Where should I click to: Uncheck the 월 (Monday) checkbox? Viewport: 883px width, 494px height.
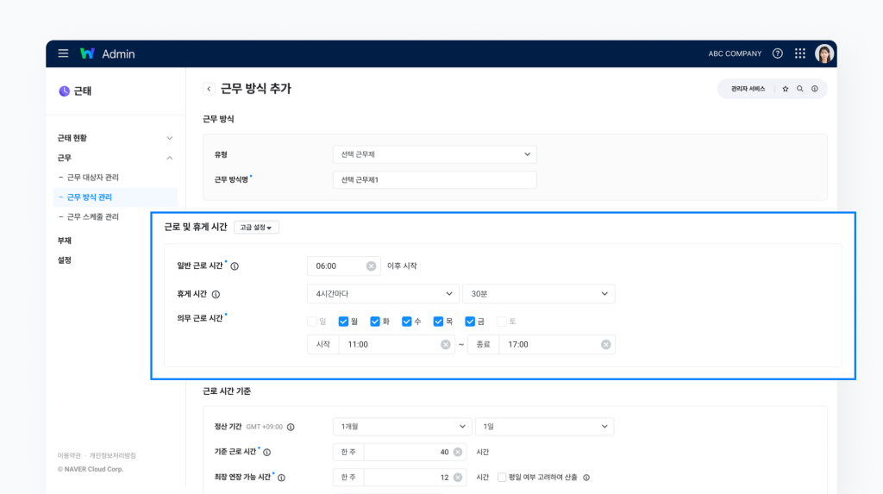tap(343, 322)
